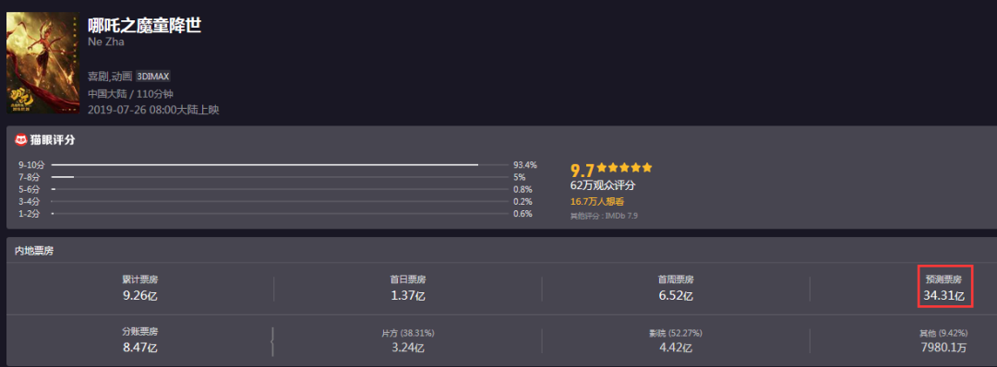Screen dimensions: 997x367
Task: Click the 9.7 score number
Action: tap(582, 171)
